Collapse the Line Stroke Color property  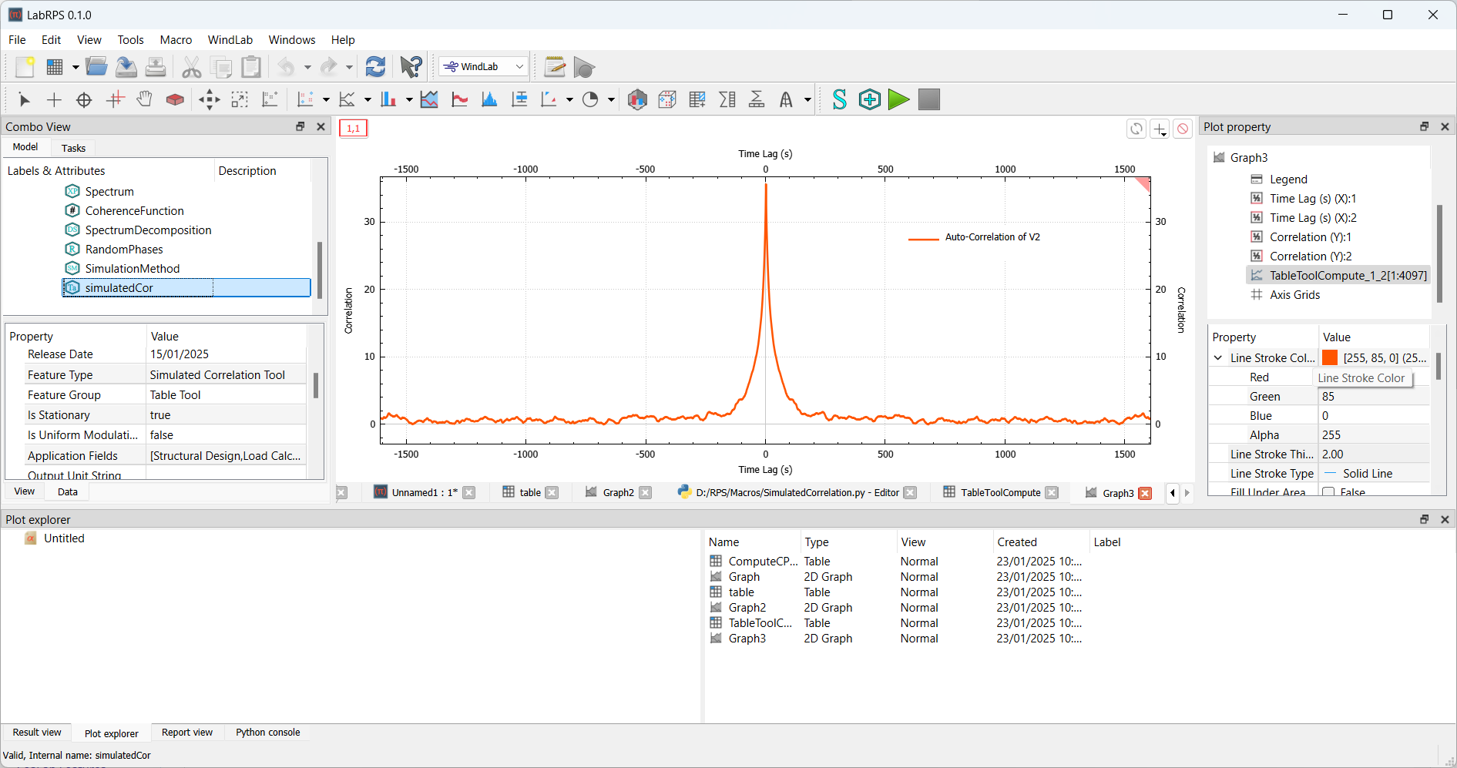point(1218,358)
